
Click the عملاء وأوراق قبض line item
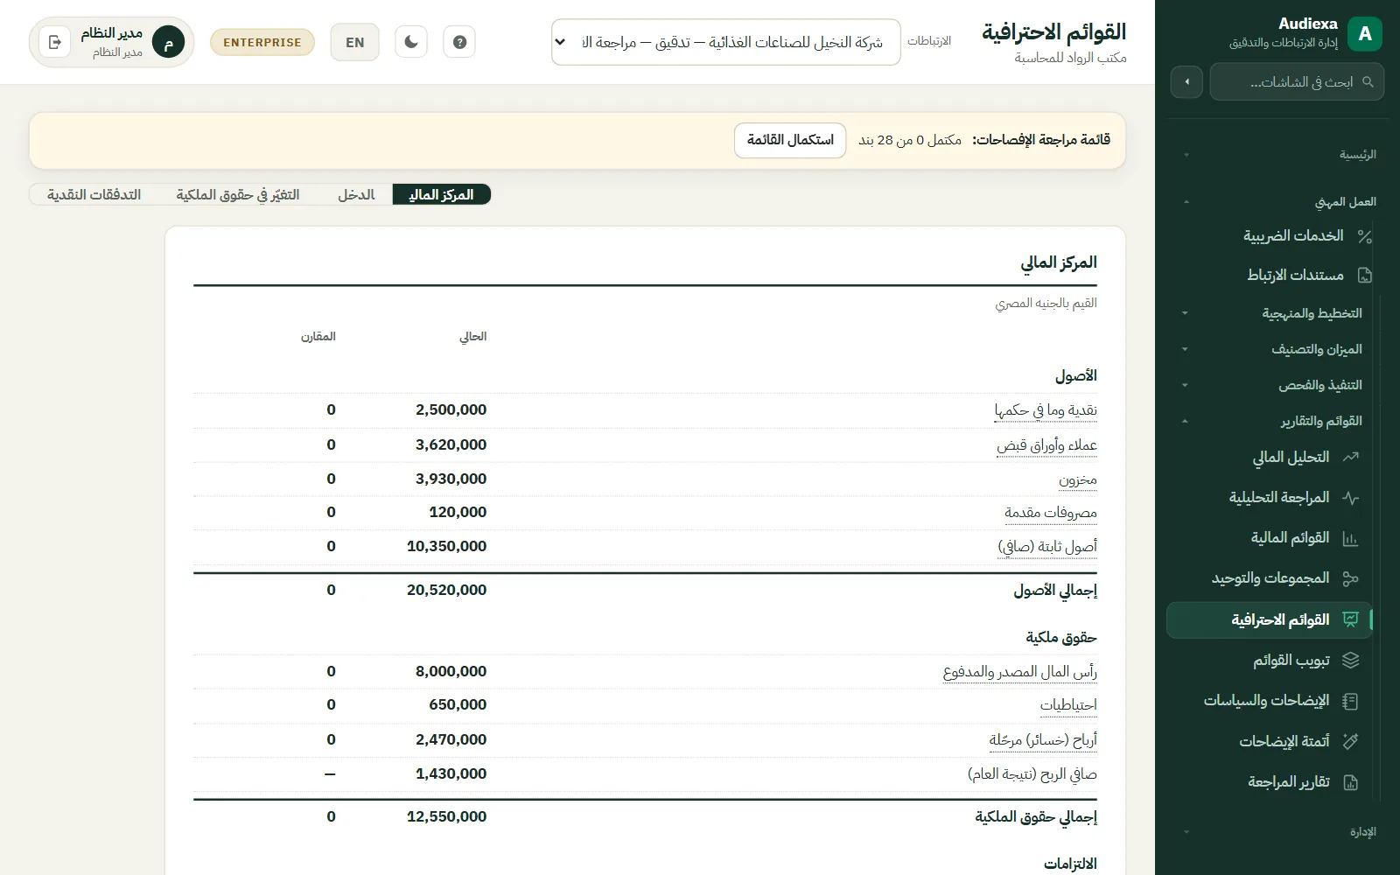click(x=1046, y=445)
